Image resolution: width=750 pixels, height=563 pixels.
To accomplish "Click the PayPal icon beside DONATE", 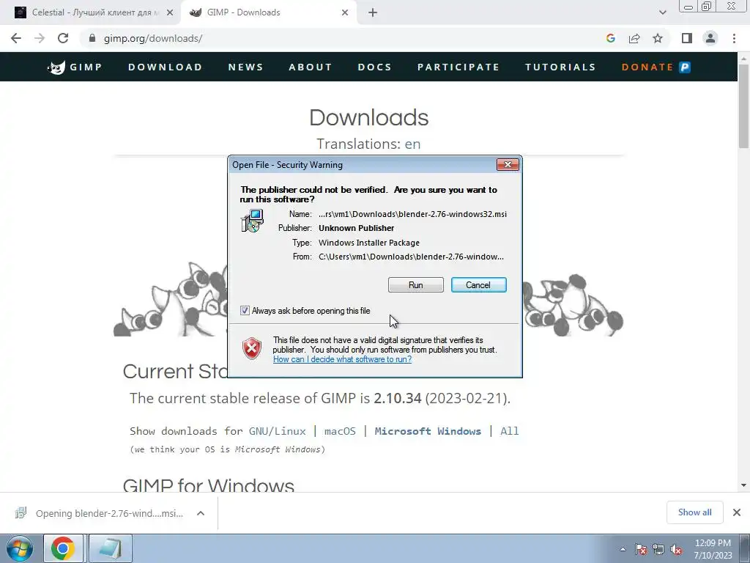I will (685, 67).
